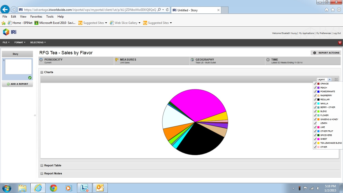Open Google Chrome from the taskbar
This screenshot has height=193, width=343.
[x=53, y=188]
